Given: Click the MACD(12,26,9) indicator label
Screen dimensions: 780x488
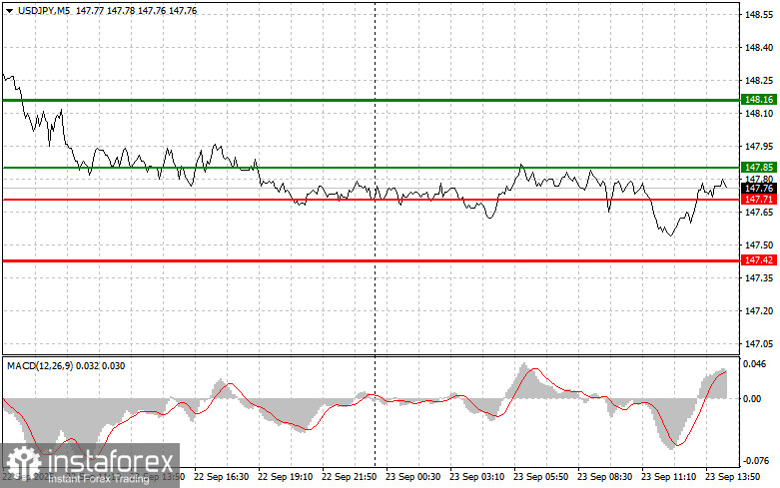Looking at the screenshot, I should click(x=40, y=366).
